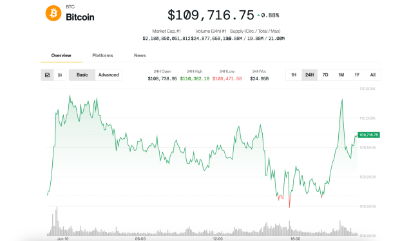
Task: Choose the 1Y time range
Action: pos(357,75)
